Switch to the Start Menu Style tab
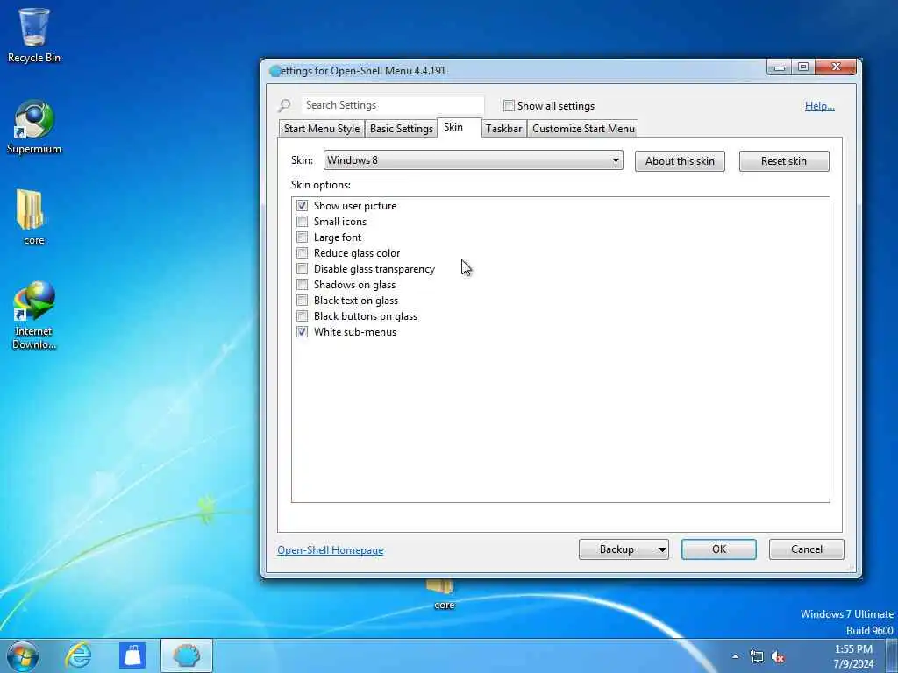898x673 pixels. (x=321, y=129)
